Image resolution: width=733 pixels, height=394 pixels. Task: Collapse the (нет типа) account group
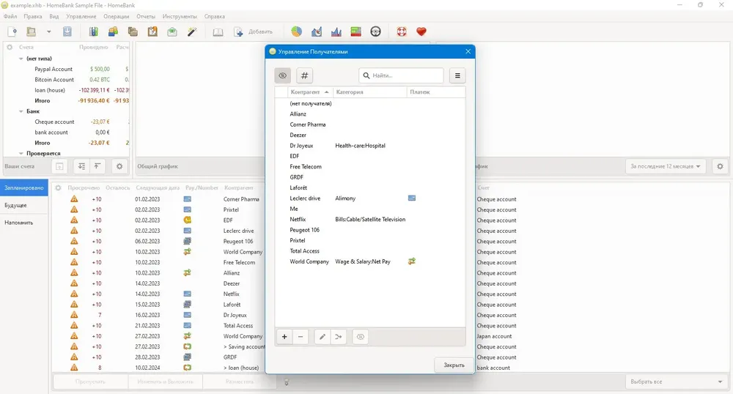click(21, 59)
